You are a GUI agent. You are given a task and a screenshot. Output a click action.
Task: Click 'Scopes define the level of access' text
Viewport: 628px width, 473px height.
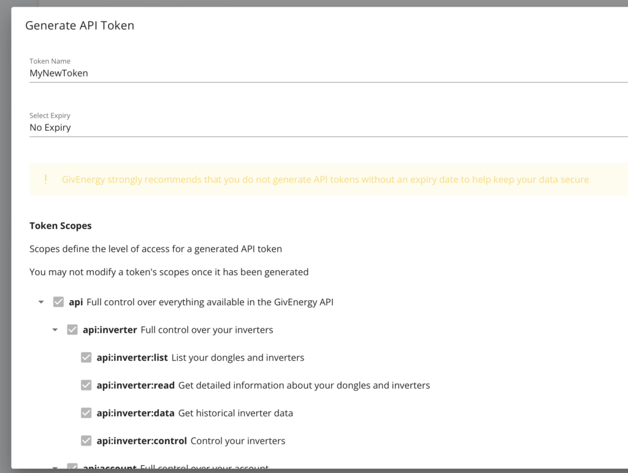click(x=156, y=249)
